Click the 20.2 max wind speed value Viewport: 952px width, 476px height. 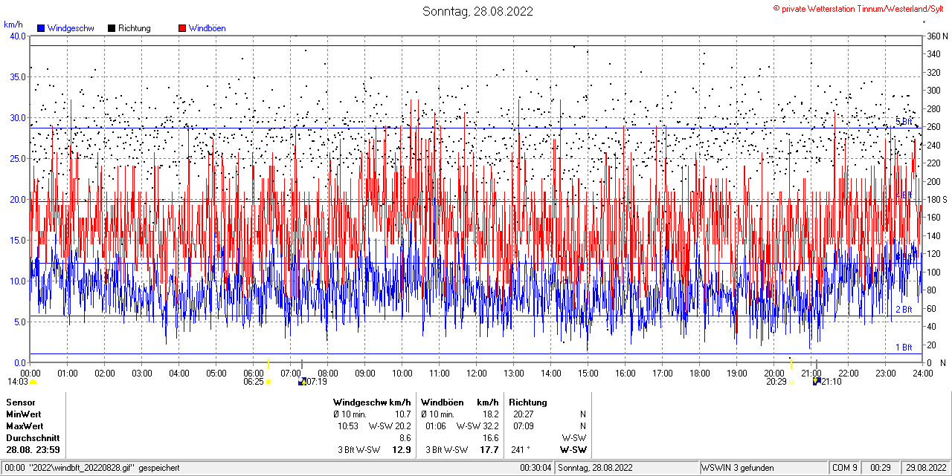click(x=402, y=426)
